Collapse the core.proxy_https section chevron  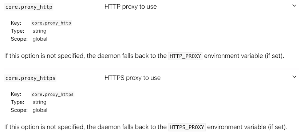point(294,77)
